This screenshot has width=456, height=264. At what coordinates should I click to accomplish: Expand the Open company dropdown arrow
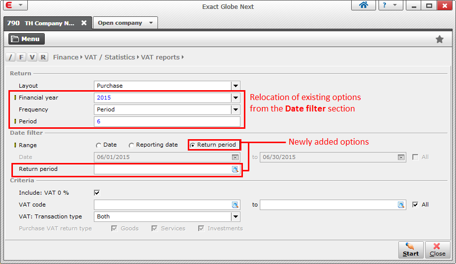(151, 23)
